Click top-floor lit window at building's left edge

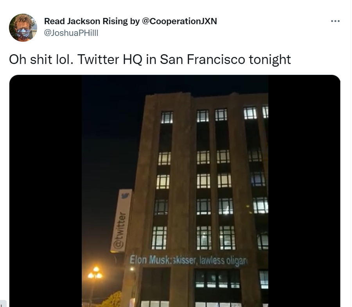(167, 117)
